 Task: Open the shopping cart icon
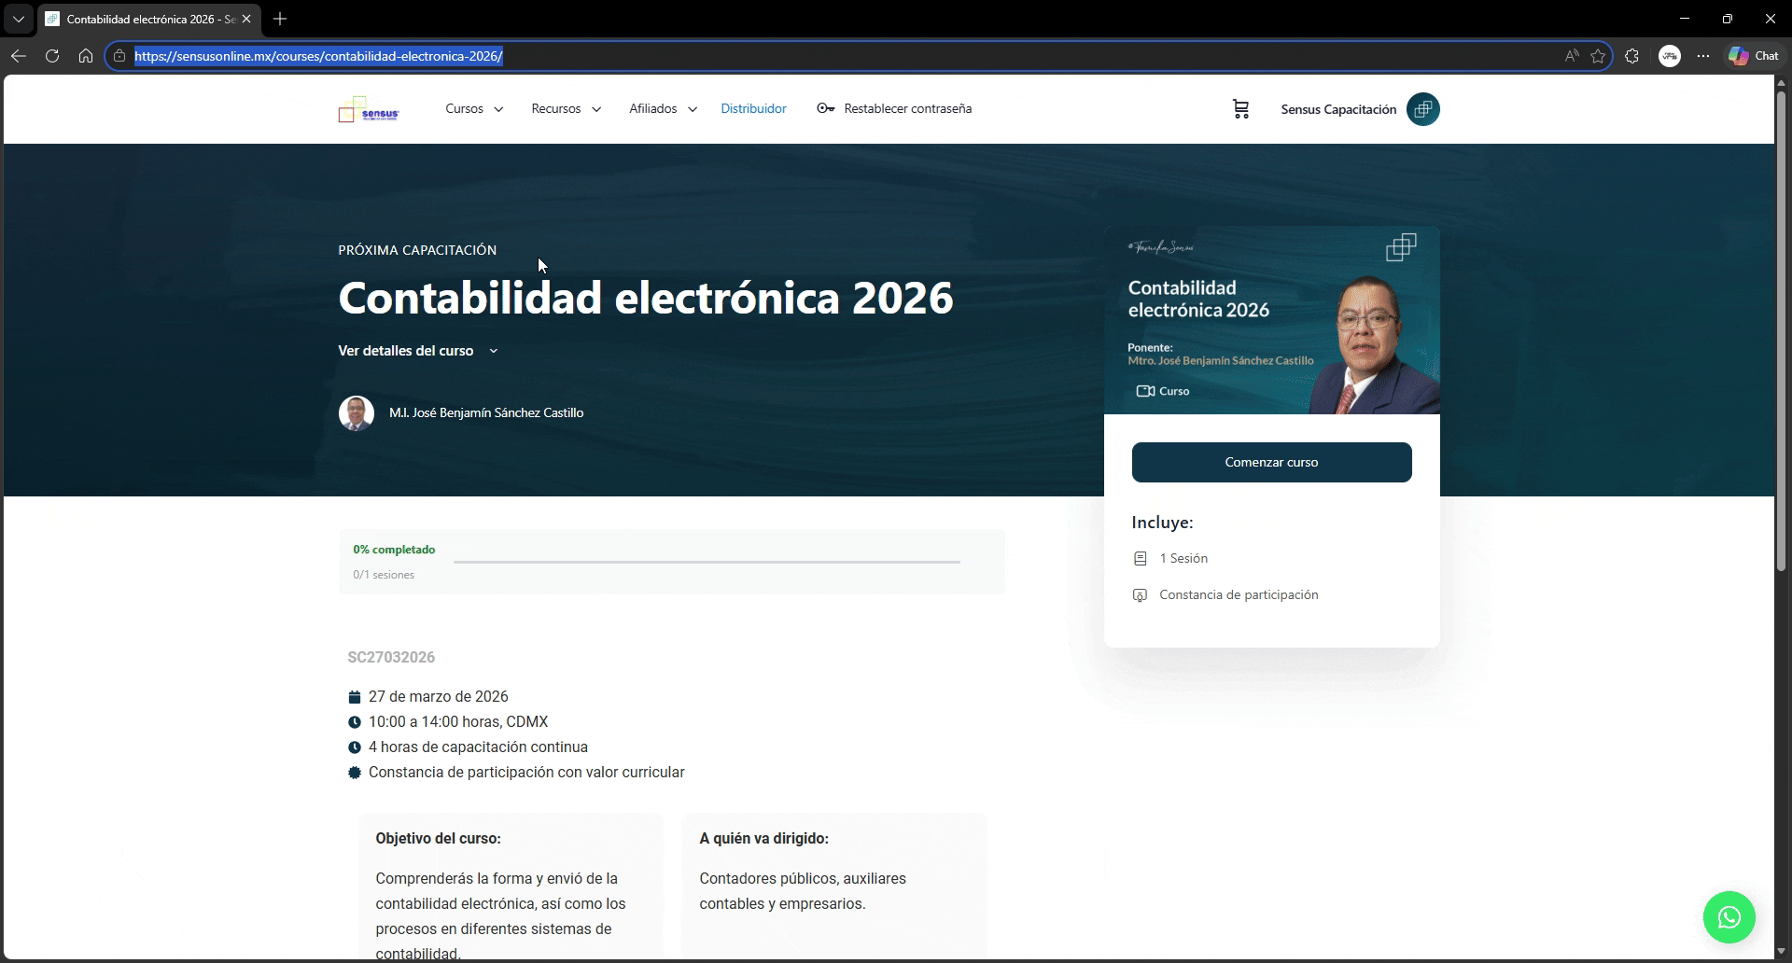[x=1240, y=109]
